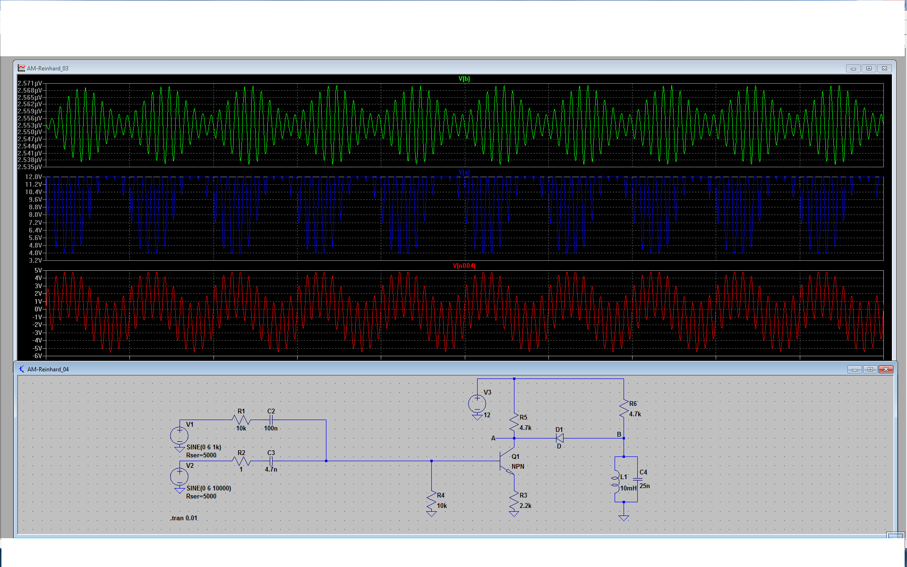The image size is (907, 567).
Task: Minimize the AM-Reinhard_04 schematic window
Action: click(855, 369)
